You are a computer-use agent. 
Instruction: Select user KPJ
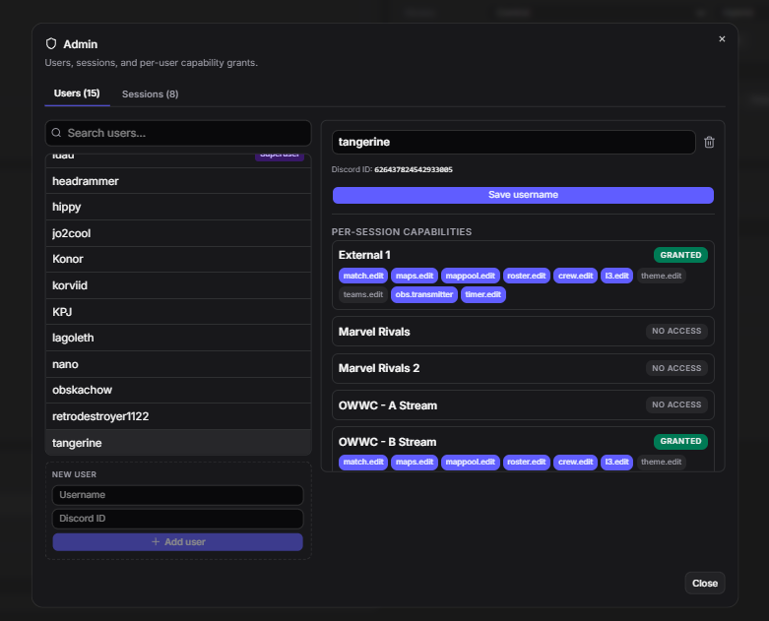178,312
